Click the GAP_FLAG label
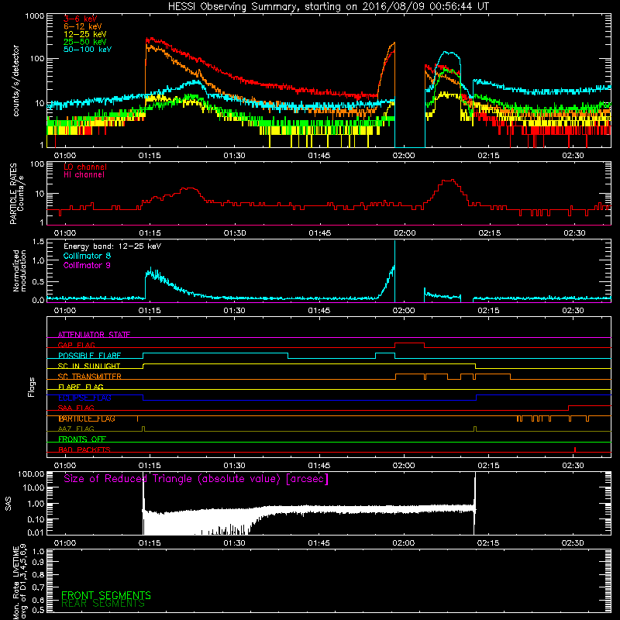Viewport: 620px width, 620px height. [x=76, y=345]
